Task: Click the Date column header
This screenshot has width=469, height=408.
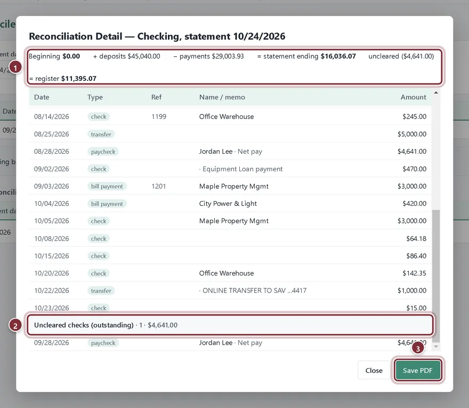Action: point(42,97)
